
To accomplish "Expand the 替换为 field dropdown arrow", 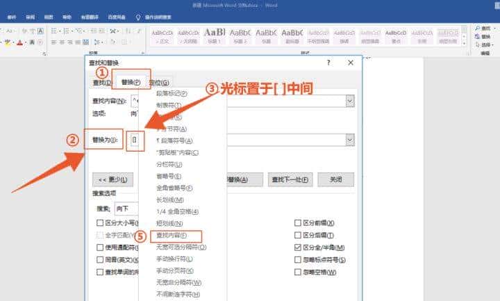I will click(x=350, y=140).
